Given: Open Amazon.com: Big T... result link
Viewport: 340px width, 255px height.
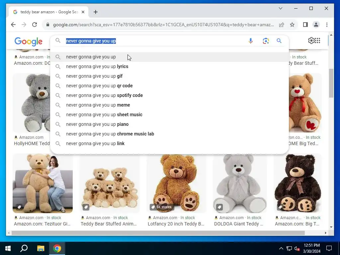Looking at the screenshot, I should [x=297, y=224].
